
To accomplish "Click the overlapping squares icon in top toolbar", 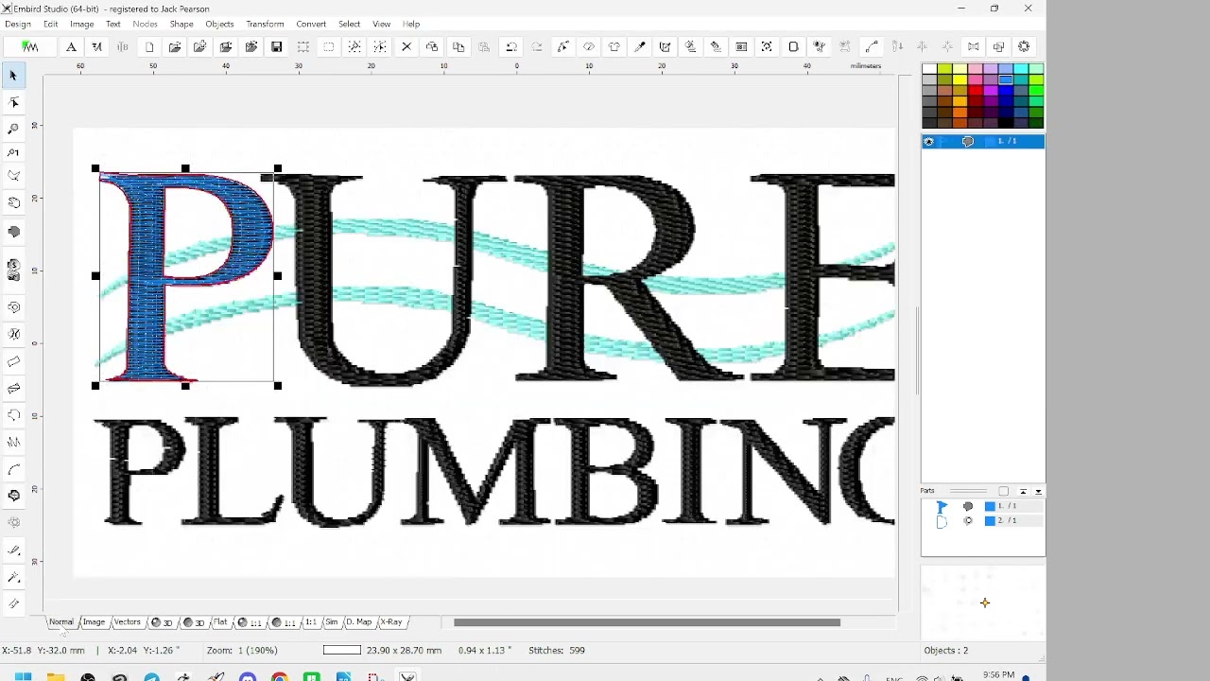I will 998,46.
